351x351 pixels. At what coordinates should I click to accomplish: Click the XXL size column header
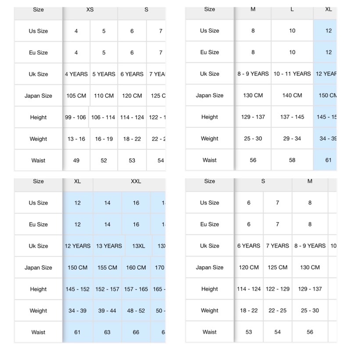click(x=136, y=181)
